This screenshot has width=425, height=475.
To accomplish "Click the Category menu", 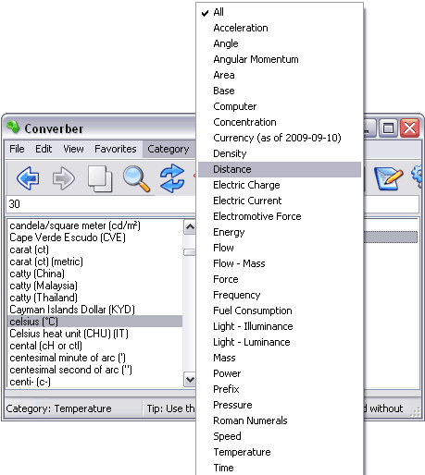I will (169, 149).
